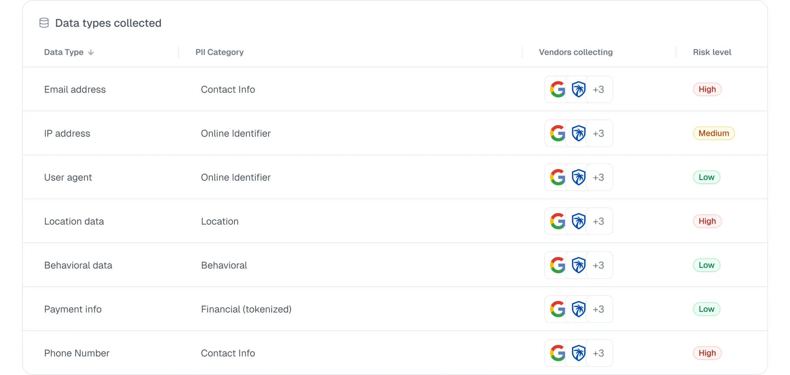The image size is (790, 375).
Task: Select the Google icon in the IP address row
Action: pyautogui.click(x=557, y=133)
